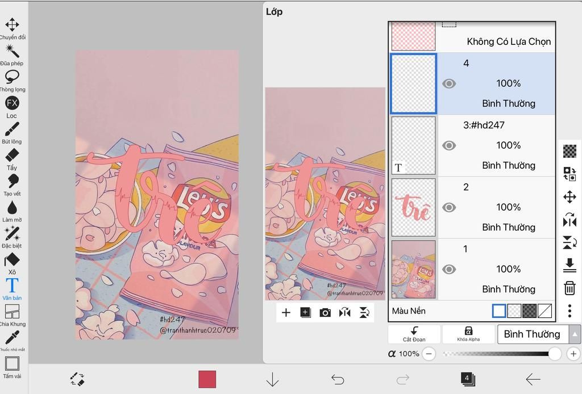Click the down arrow in bottom bar
This screenshot has height=394, width=582.
point(272,380)
